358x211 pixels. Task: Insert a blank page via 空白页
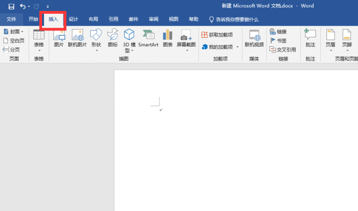[x=14, y=41]
